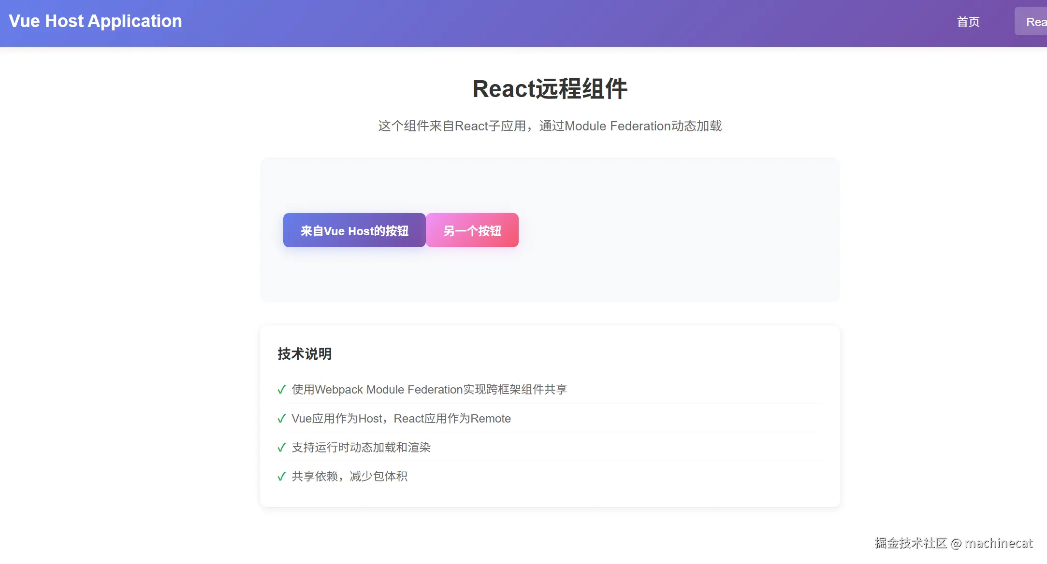Select the 共享依赖，减少包体积 list text
The image size is (1047, 564).
pos(349,477)
